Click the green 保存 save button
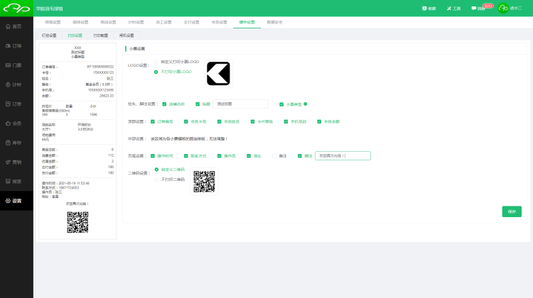This screenshot has height=298, width=533. point(512,211)
